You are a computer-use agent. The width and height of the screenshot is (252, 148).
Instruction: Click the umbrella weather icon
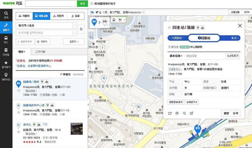coord(92,12)
